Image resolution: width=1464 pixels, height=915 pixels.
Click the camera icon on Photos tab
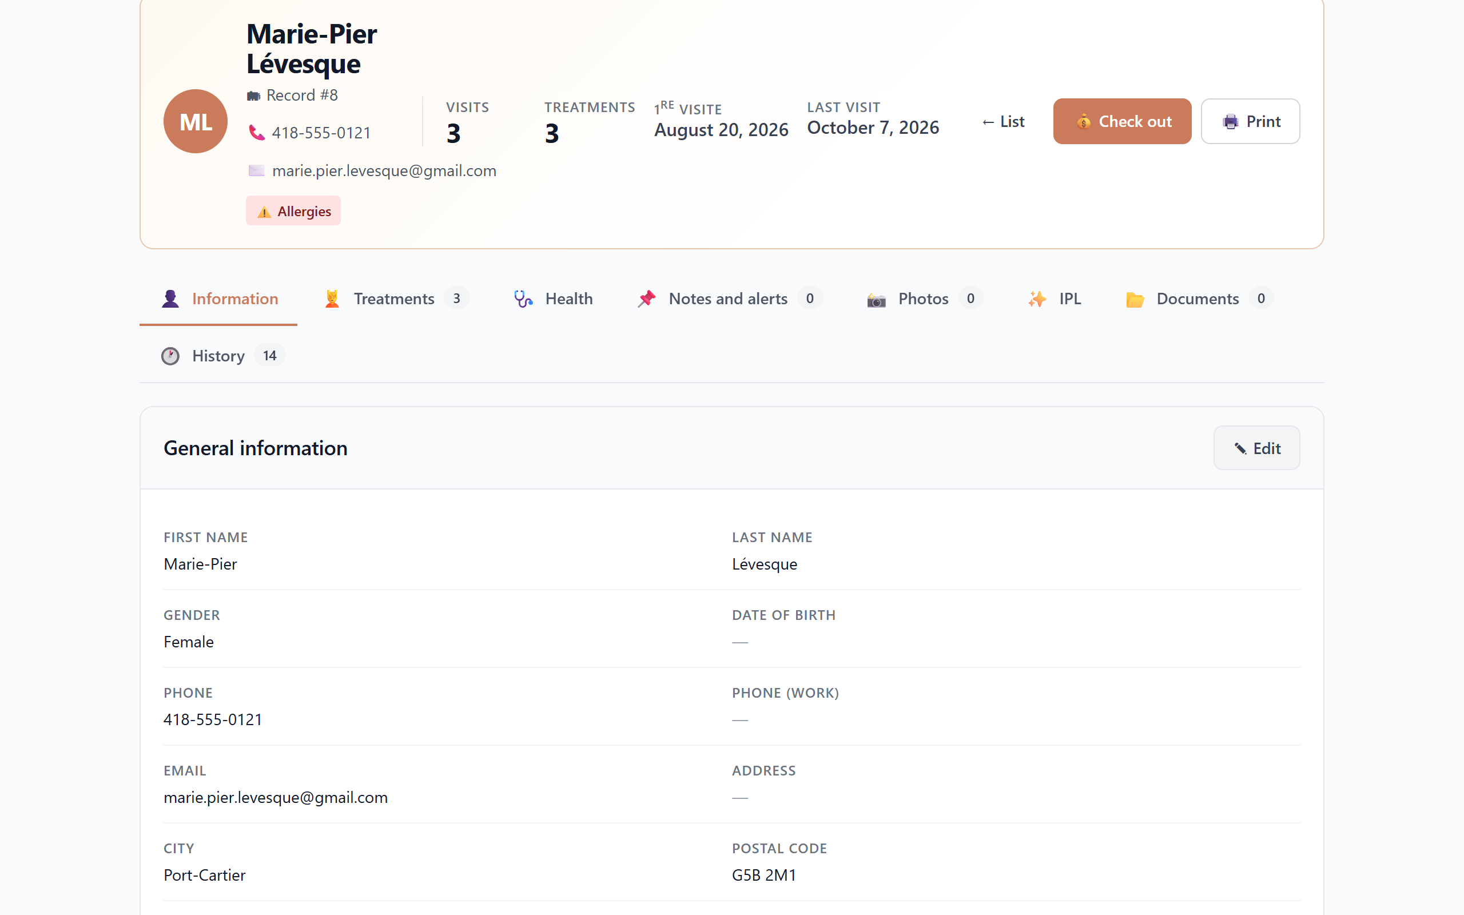tap(876, 300)
